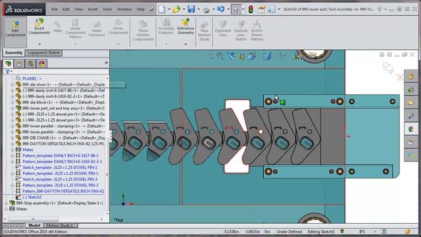Open the Window menu
Viewport: 421px width, 237px height.
pyautogui.click(x=124, y=9)
